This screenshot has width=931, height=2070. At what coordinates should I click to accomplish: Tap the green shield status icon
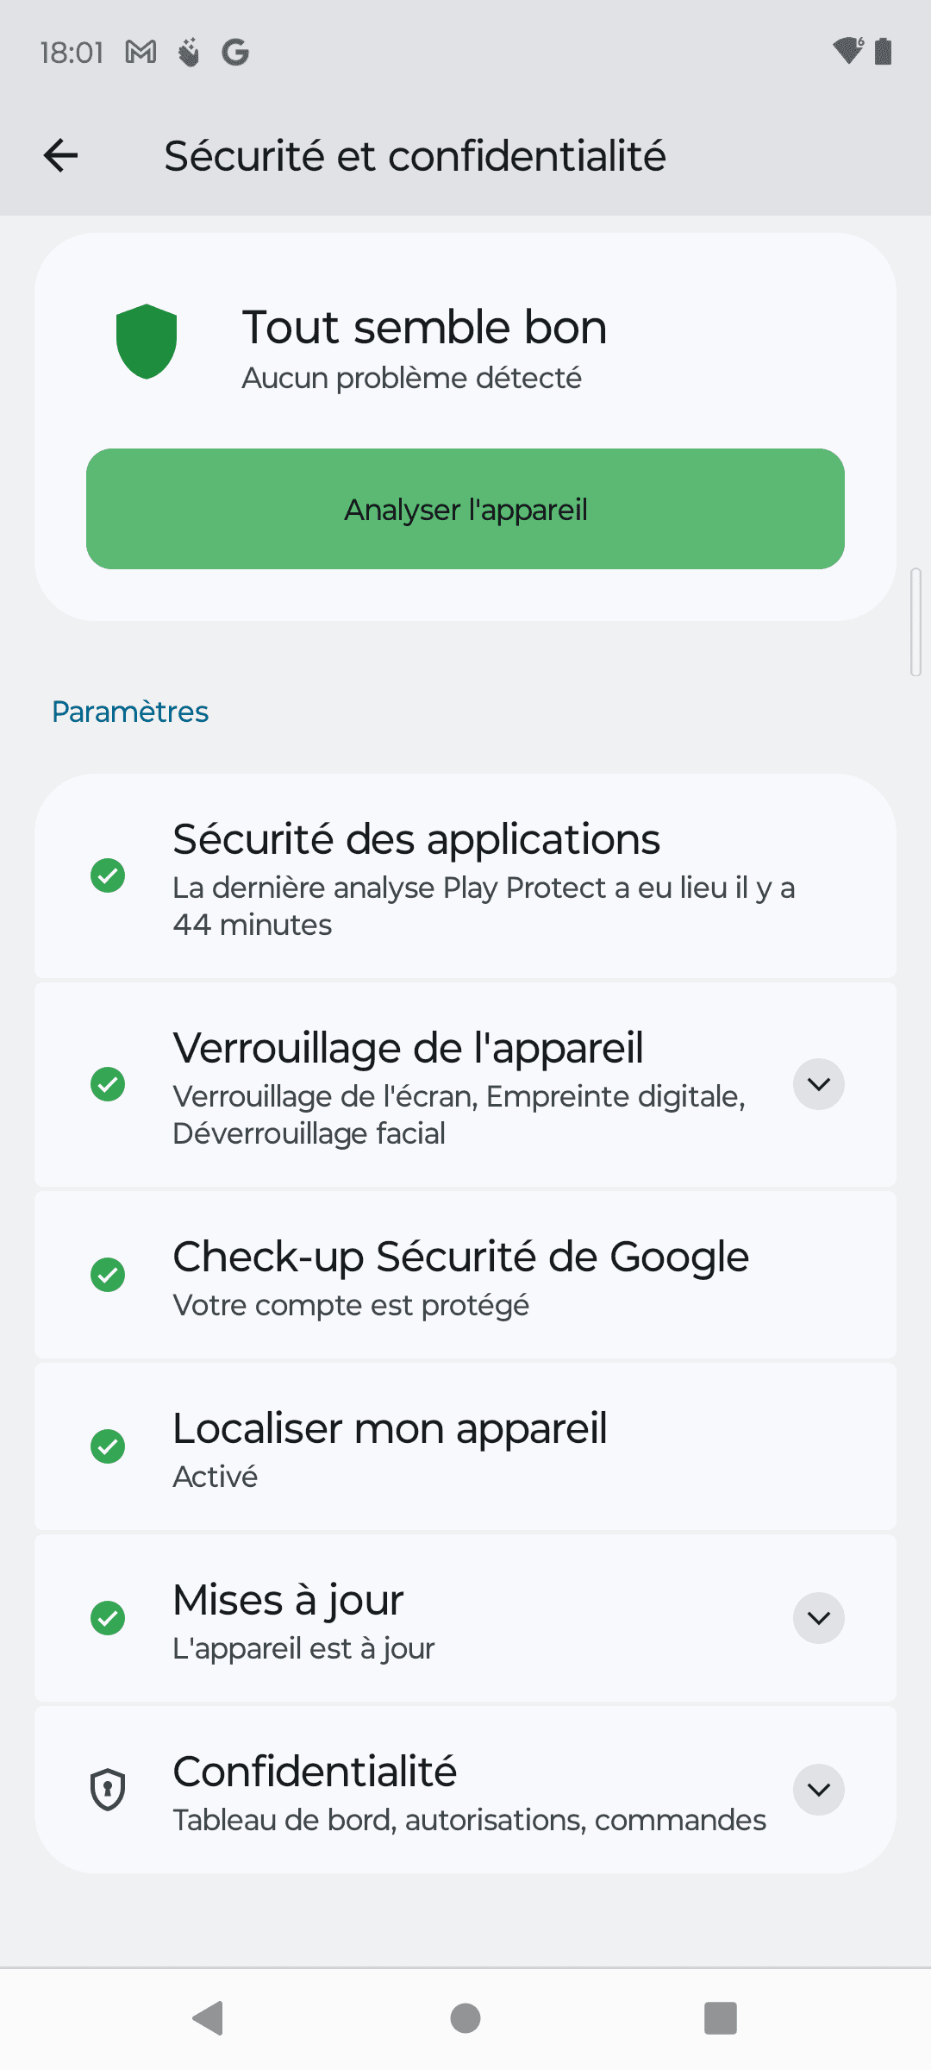(x=147, y=342)
